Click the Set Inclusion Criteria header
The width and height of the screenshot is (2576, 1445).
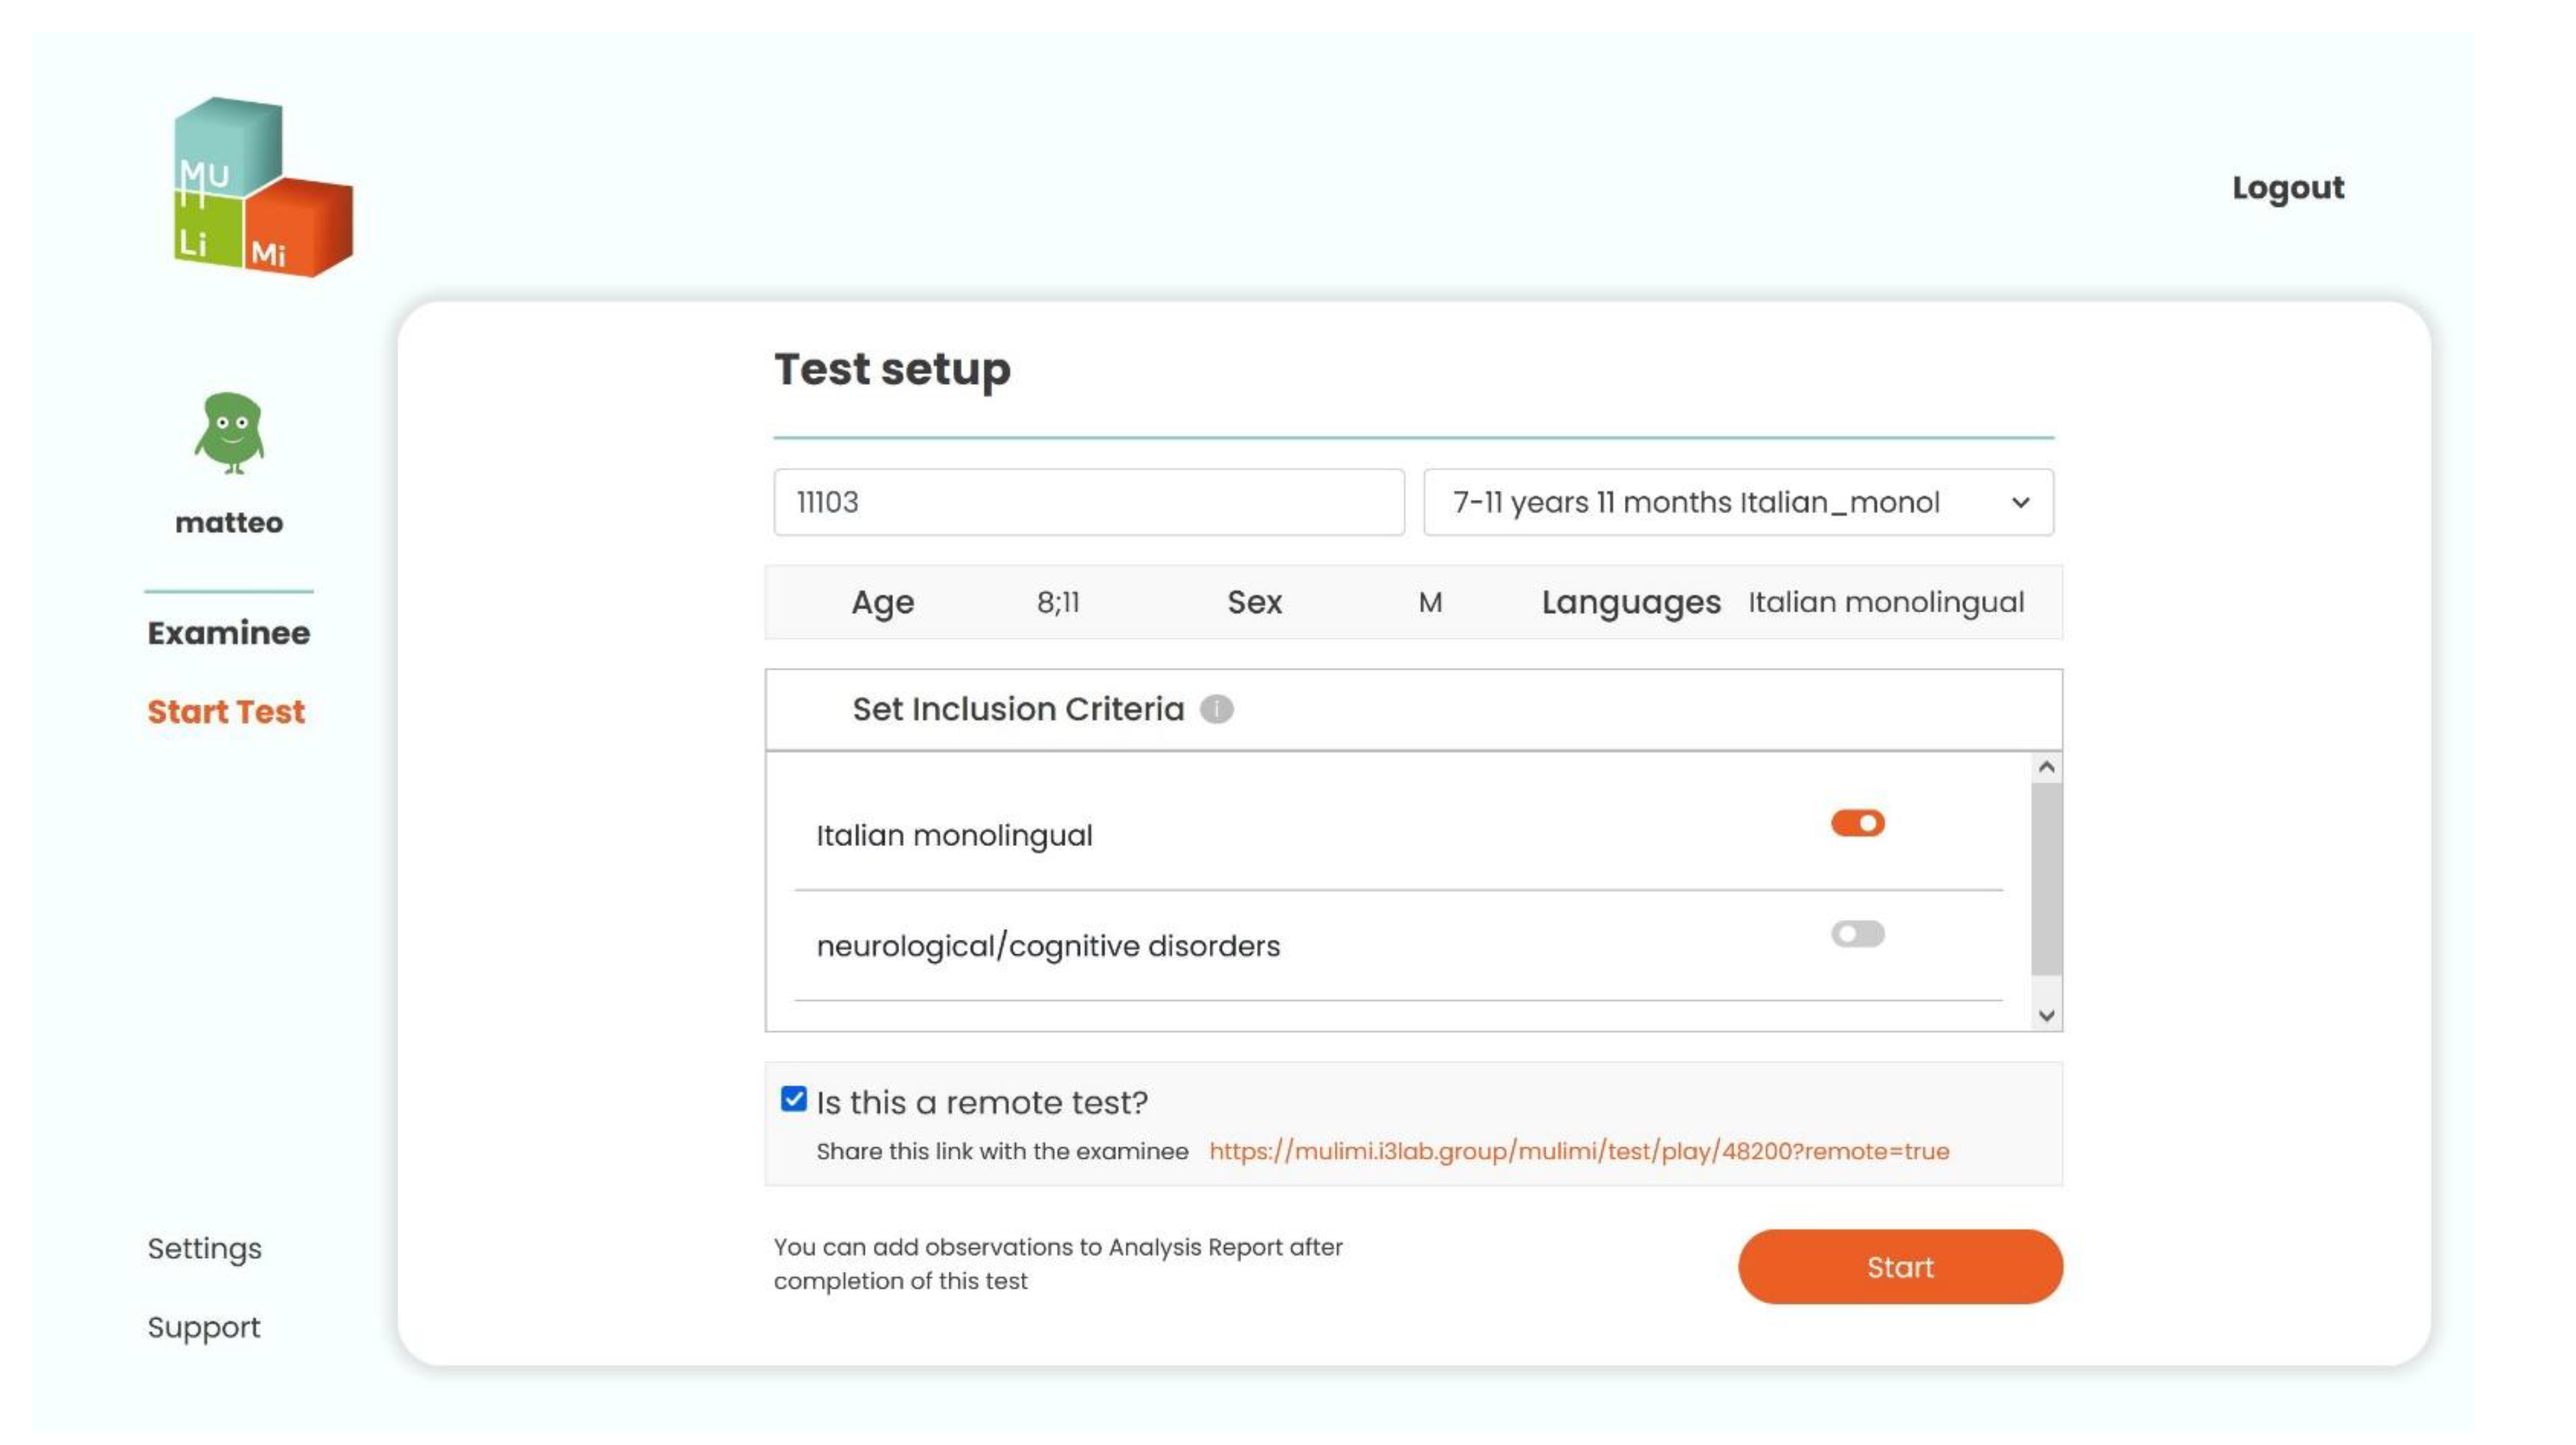1017,709
